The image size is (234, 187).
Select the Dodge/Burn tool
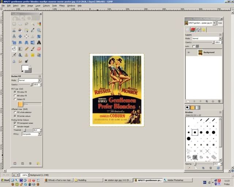(x=26, y=61)
